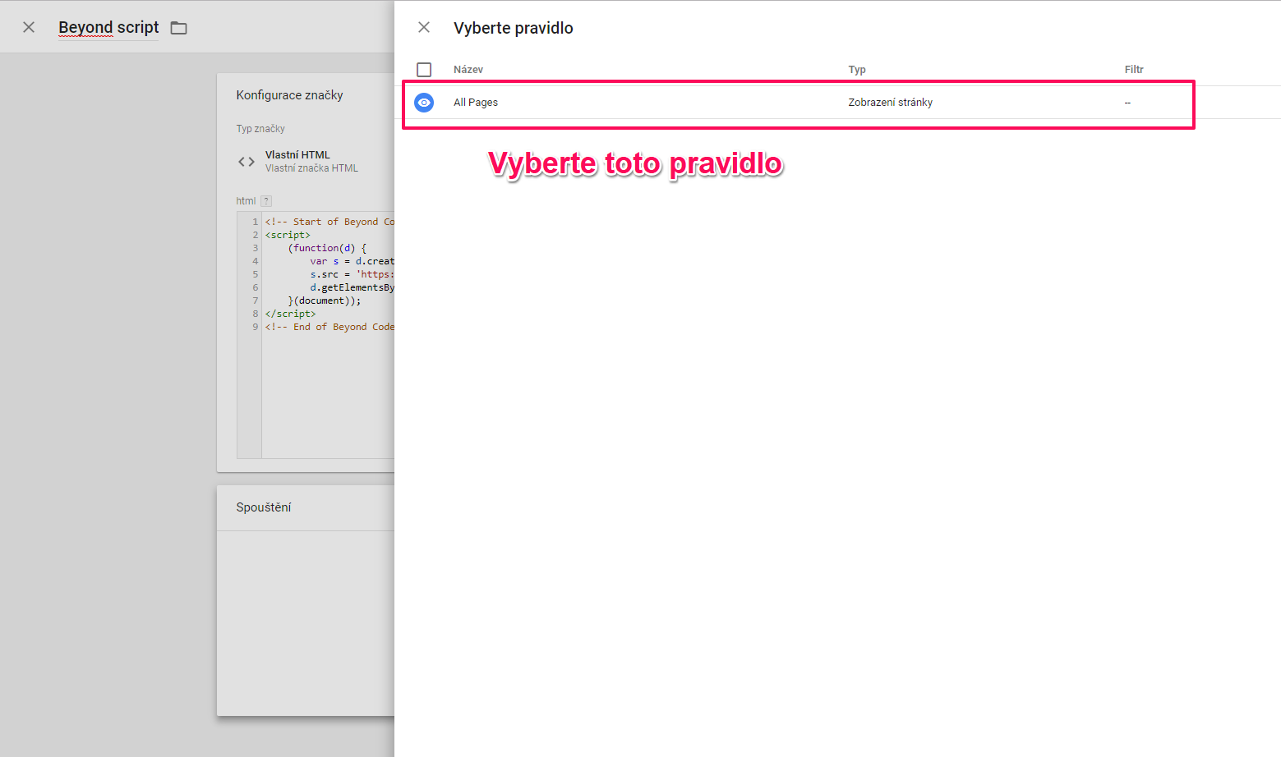1281x757 pixels.
Task: Sort by the Typ column header
Action: (857, 70)
